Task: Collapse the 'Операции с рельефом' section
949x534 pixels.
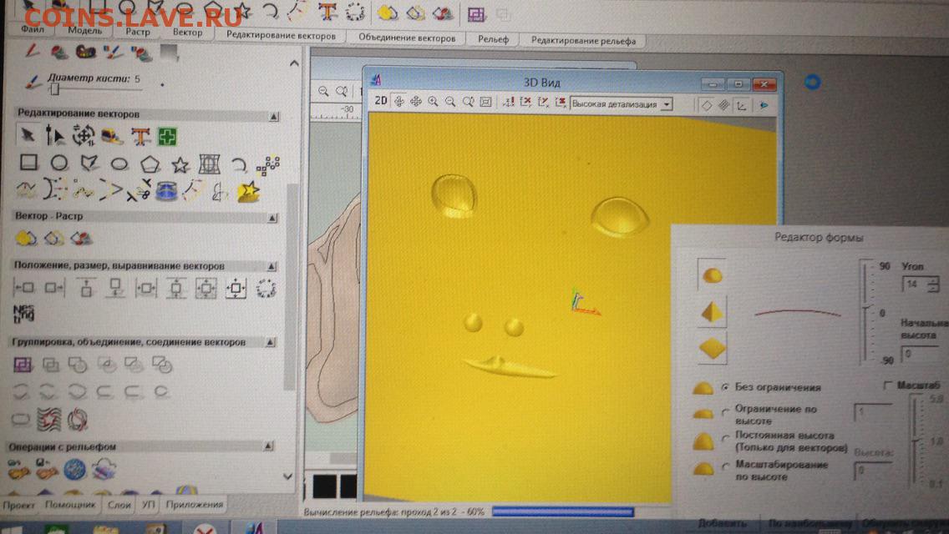Action: tap(268, 446)
